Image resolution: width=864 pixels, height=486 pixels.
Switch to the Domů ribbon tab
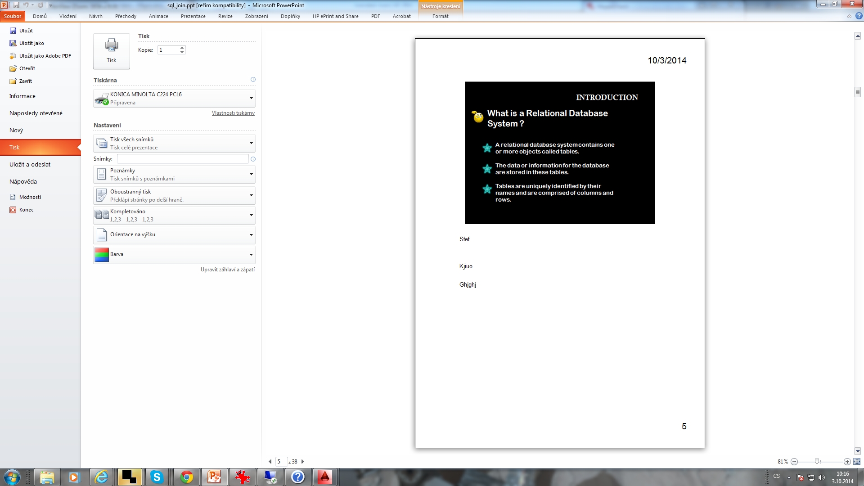pos(40,16)
